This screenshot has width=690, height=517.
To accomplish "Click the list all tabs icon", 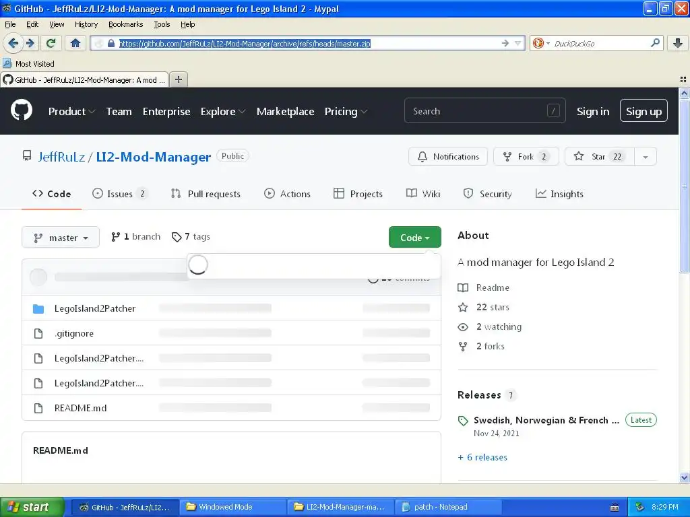I will coord(683,79).
